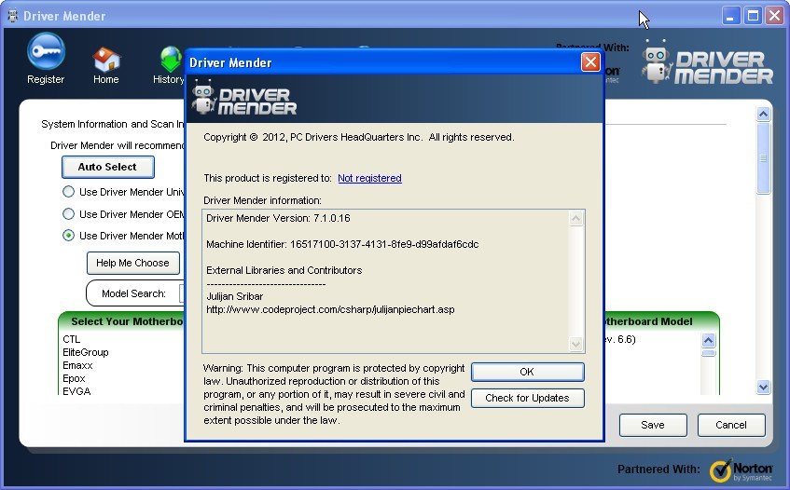Select Use Driver Mender Motherboard radio option
This screenshot has height=490, width=790.
pos(68,236)
